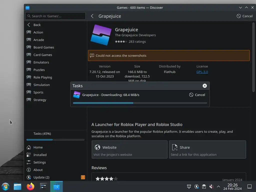Click the Arcade category gamepad icon
The height and width of the screenshot is (192, 256).
point(29,40)
